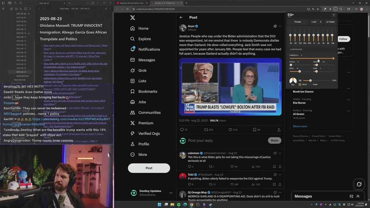Screen dimensions: 370x208
Task: Toggle Obsidian left sidebar icon
Action: pyautogui.click(x=3, y=3)
